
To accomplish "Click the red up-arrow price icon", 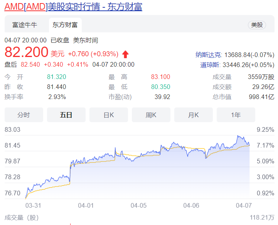I will click(x=125, y=54).
